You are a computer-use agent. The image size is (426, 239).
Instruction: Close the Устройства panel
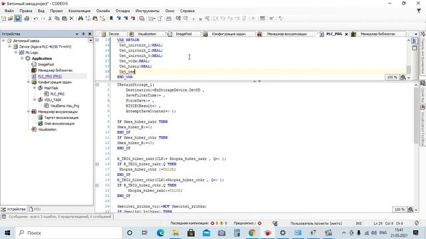click(90, 34)
